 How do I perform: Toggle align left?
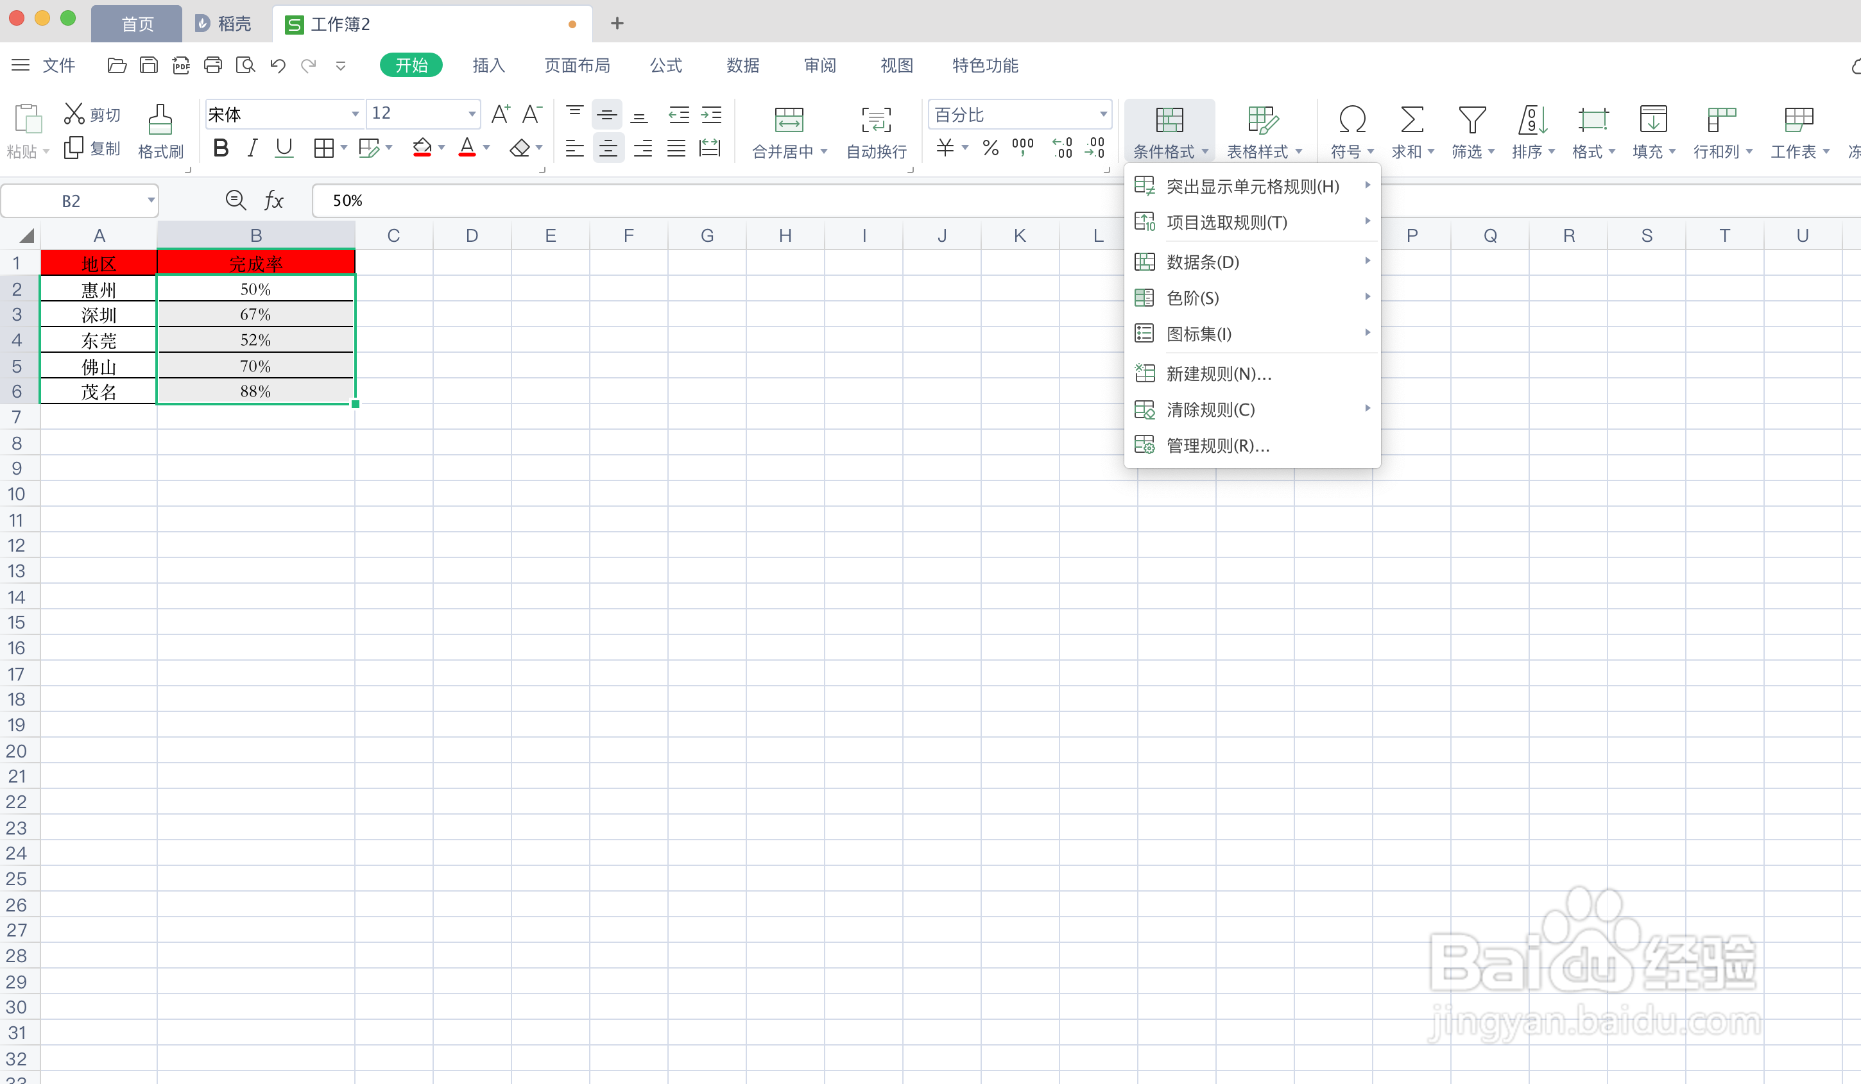(574, 148)
